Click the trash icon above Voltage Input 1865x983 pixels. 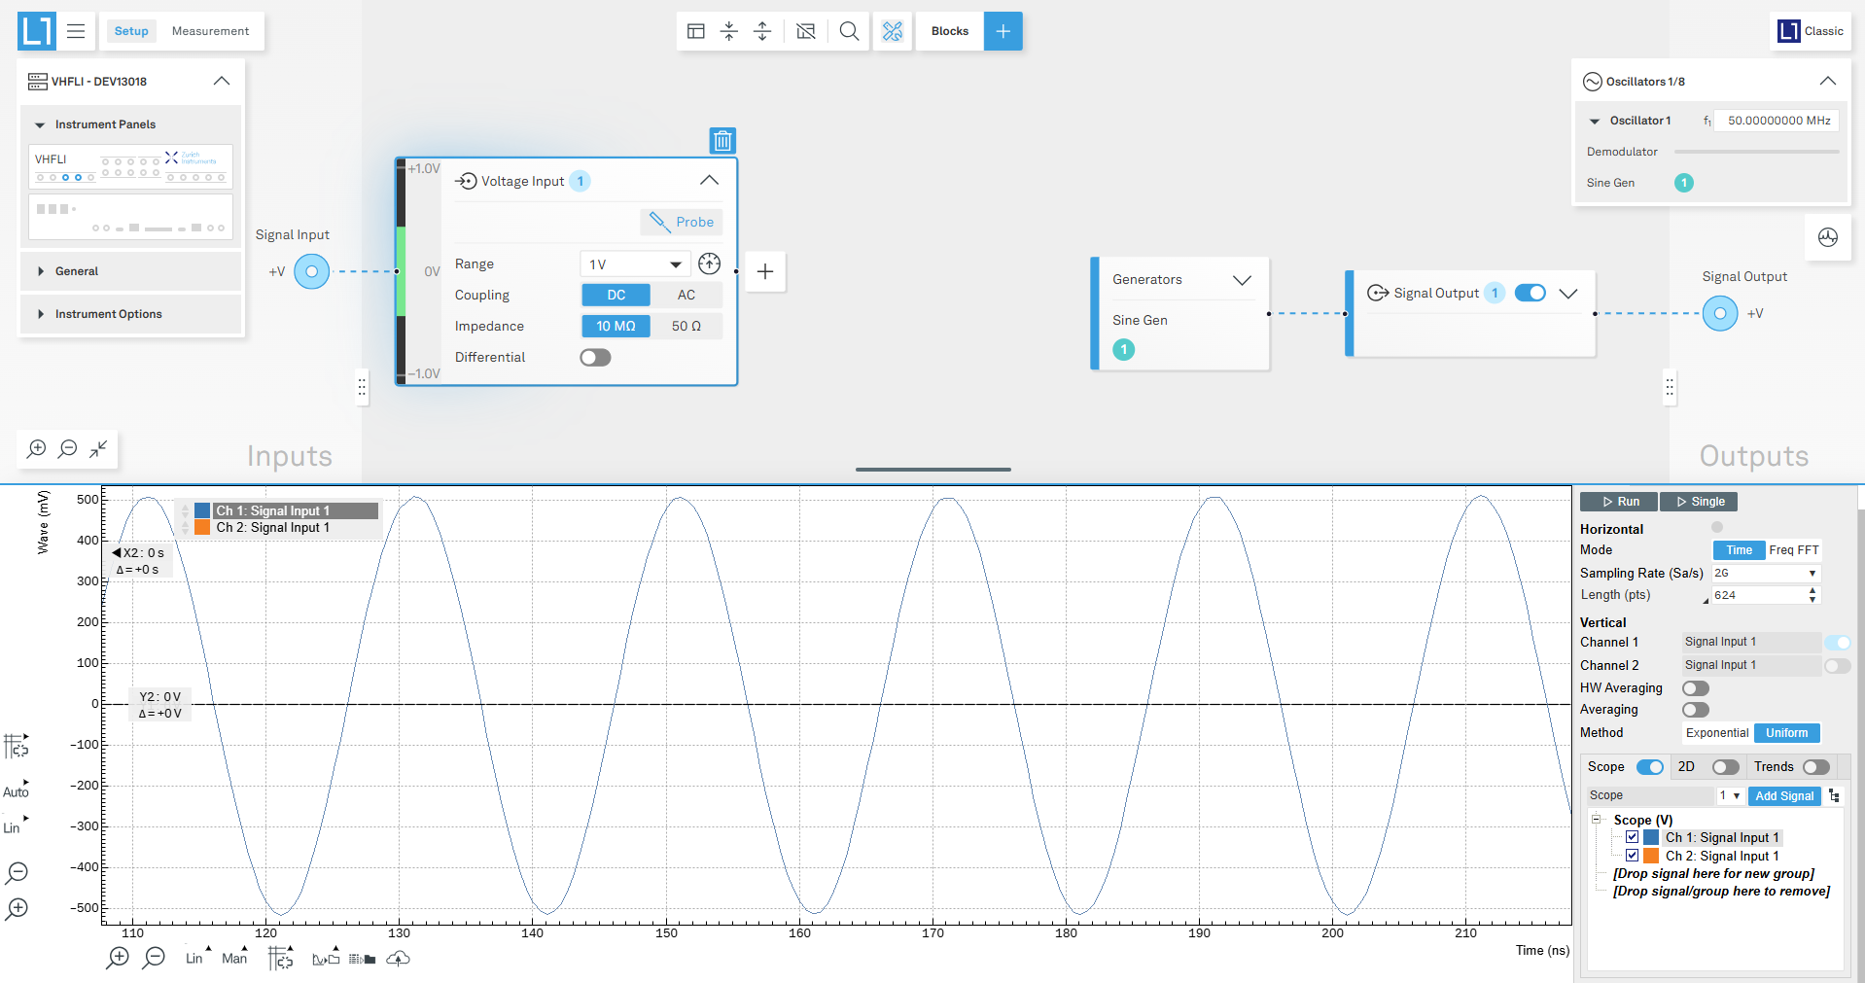(x=722, y=141)
